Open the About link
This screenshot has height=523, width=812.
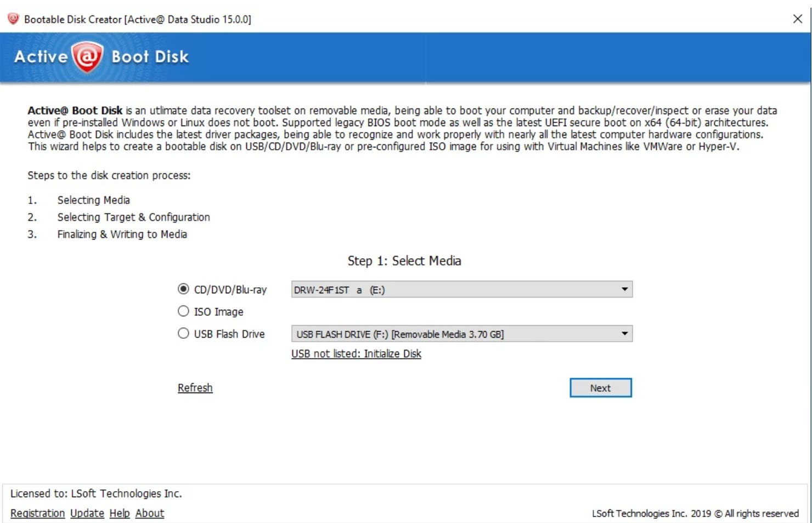[150, 513]
